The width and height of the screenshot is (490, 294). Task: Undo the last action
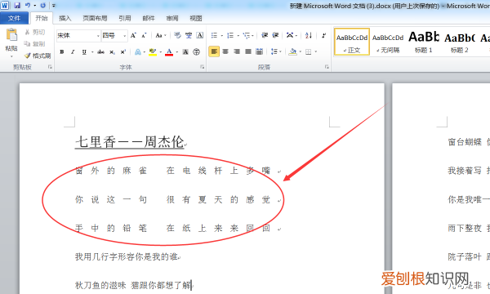(28, 6)
